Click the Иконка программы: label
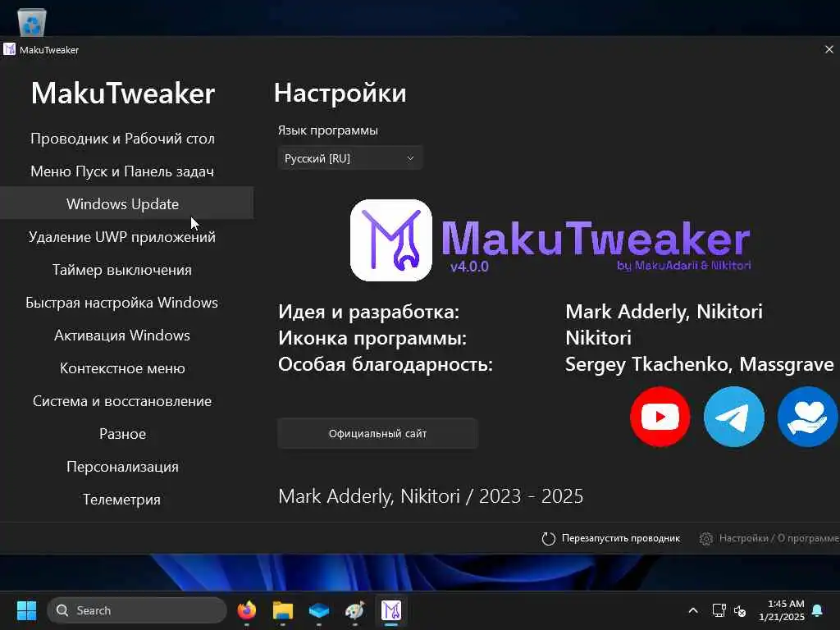The height and width of the screenshot is (630, 840). coord(372,338)
